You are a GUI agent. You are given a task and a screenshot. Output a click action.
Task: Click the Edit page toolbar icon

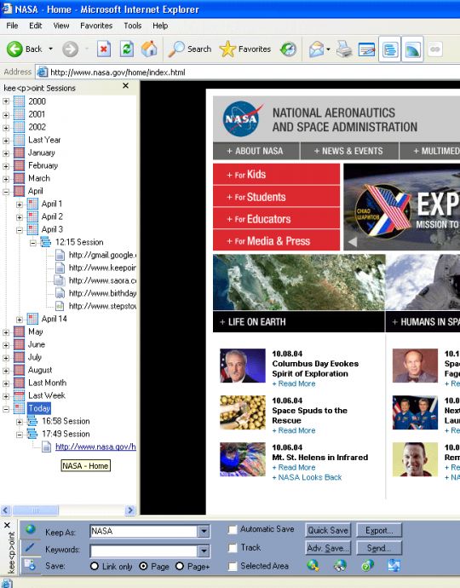[x=366, y=49]
